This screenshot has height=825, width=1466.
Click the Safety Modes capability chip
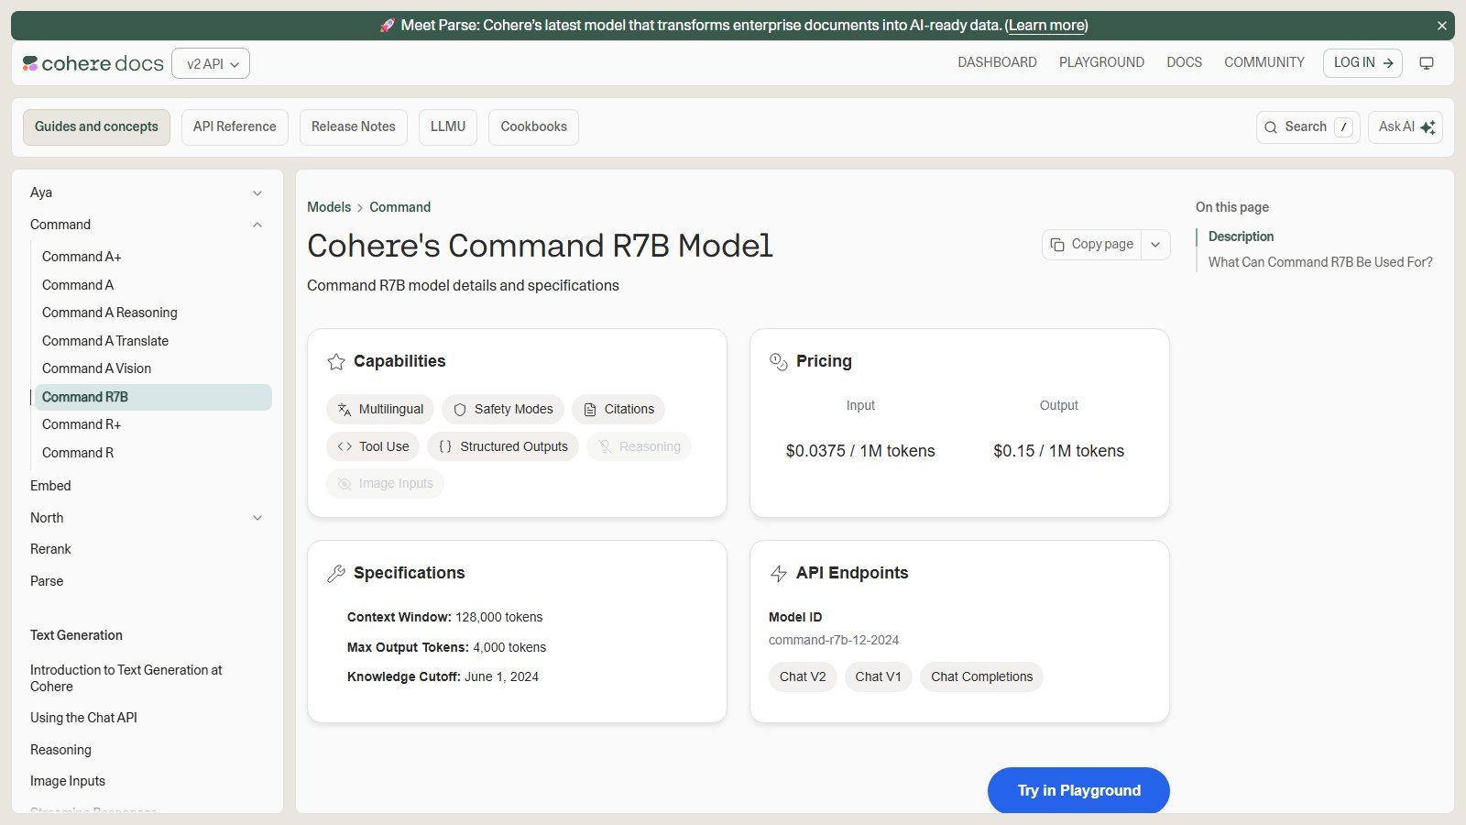pyautogui.click(x=503, y=409)
